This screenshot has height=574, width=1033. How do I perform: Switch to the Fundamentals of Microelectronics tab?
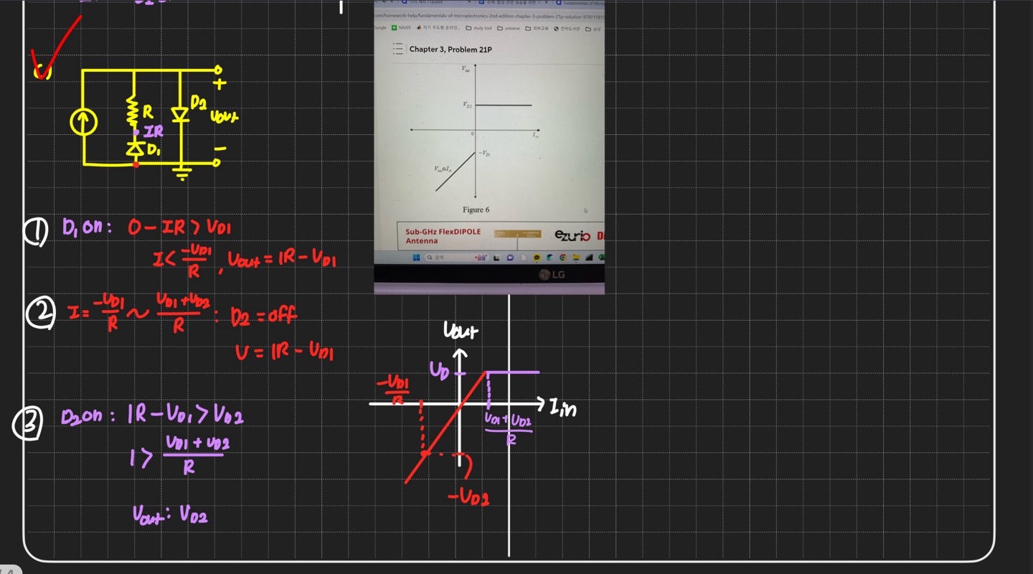coord(577,3)
